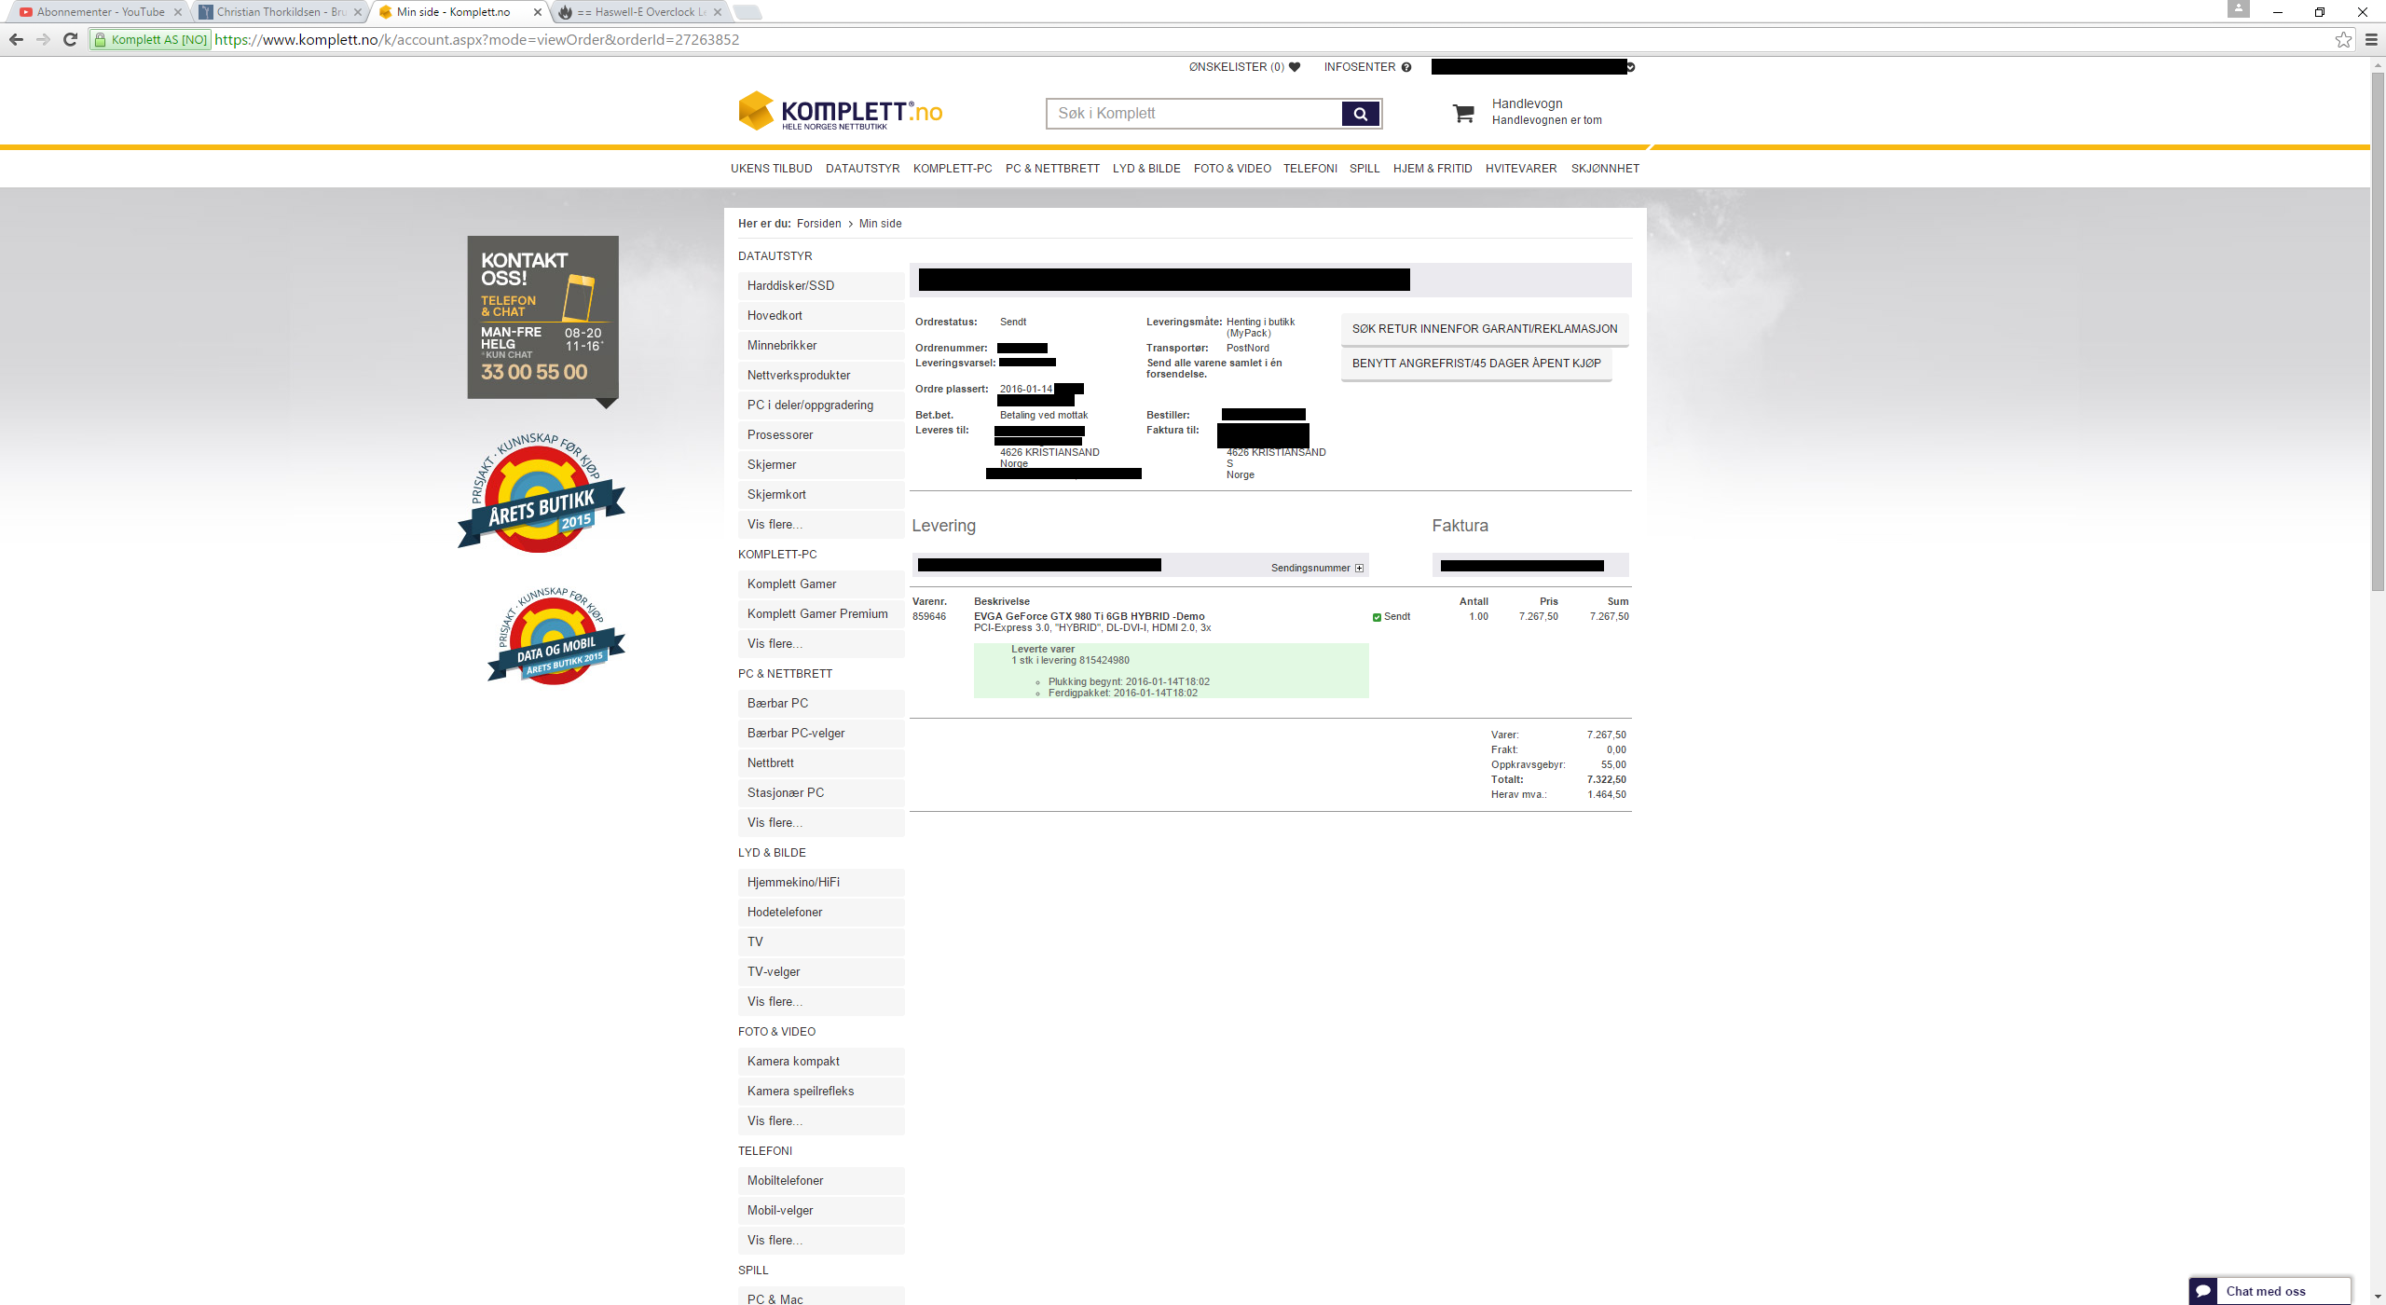The height and width of the screenshot is (1305, 2386).
Task: Click the browser address bar URL
Action: (x=477, y=39)
